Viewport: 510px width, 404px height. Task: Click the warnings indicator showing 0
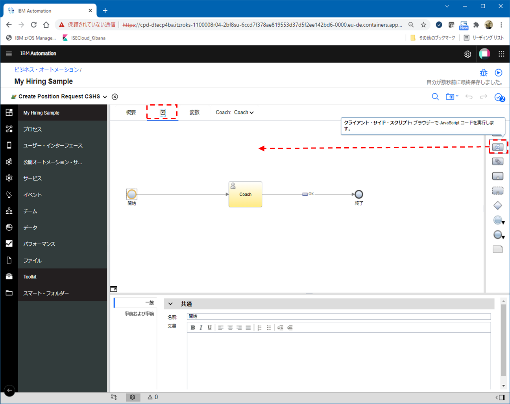153,397
